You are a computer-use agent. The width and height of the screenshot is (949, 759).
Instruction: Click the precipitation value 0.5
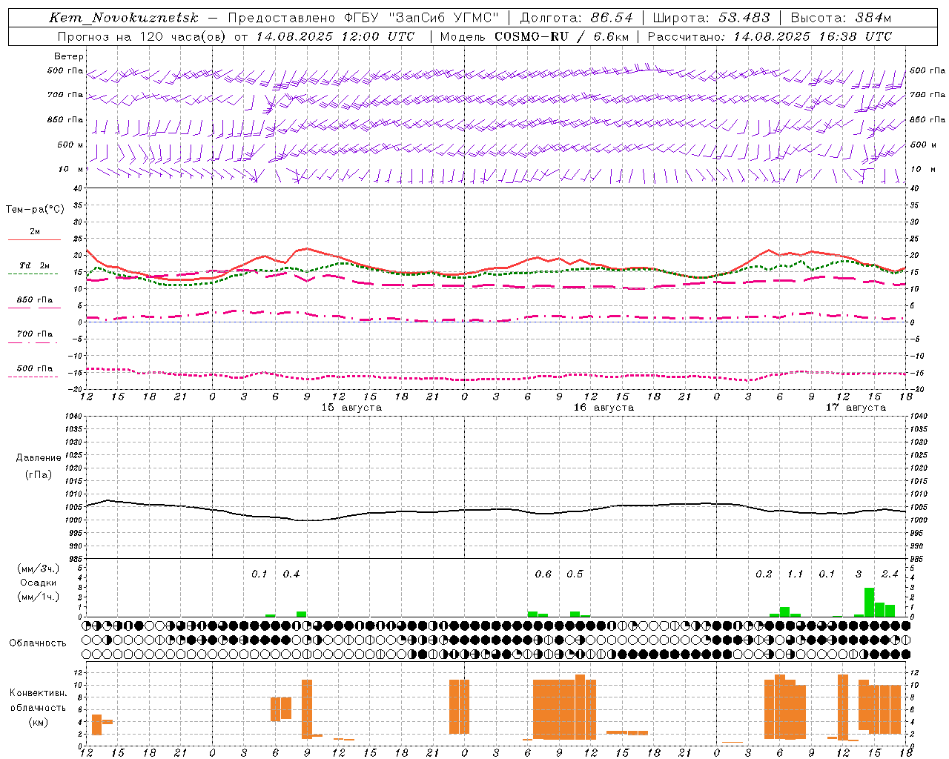pyautogui.click(x=575, y=574)
